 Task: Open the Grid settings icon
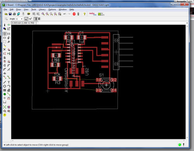click(6, 19)
